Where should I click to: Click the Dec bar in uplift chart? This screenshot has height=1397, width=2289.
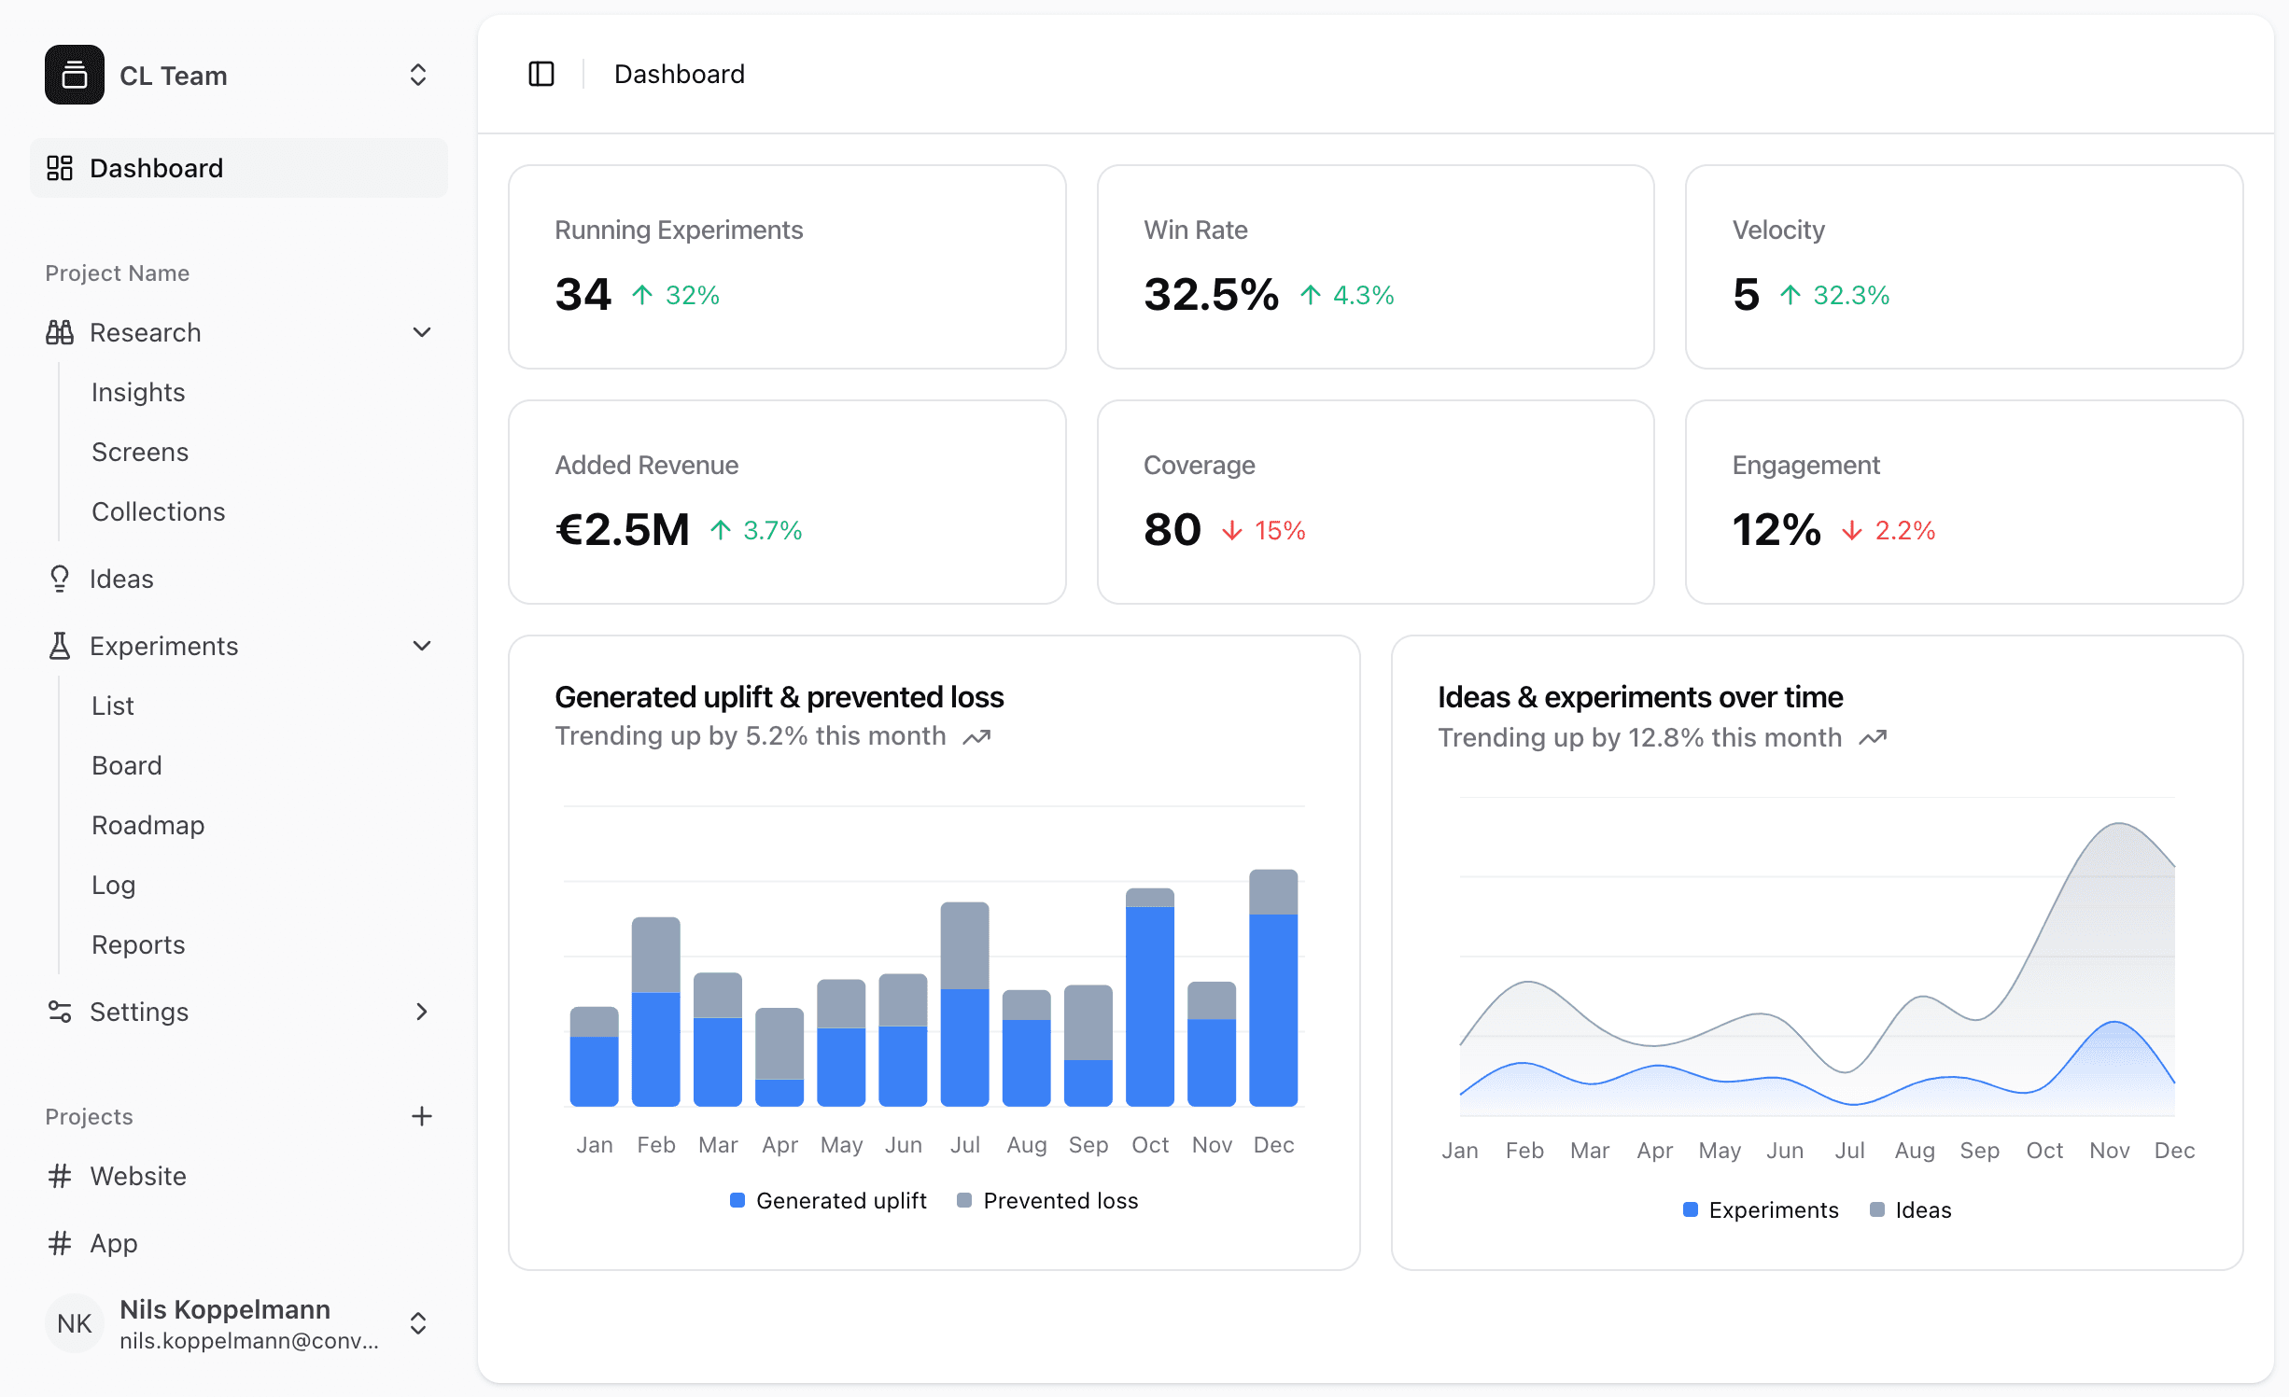pyautogui.click(x=1273, y=987)
